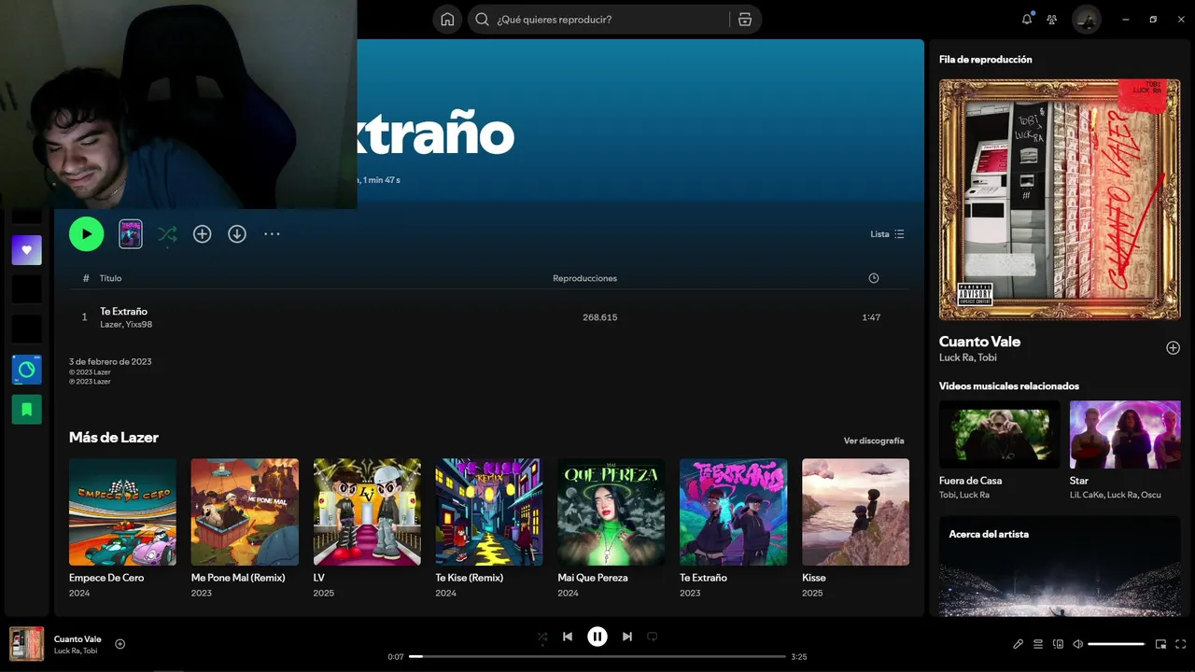Click the small album cover preview beside play
The height and width of the screenshot is (672, 1195).
tap(131, 234)
